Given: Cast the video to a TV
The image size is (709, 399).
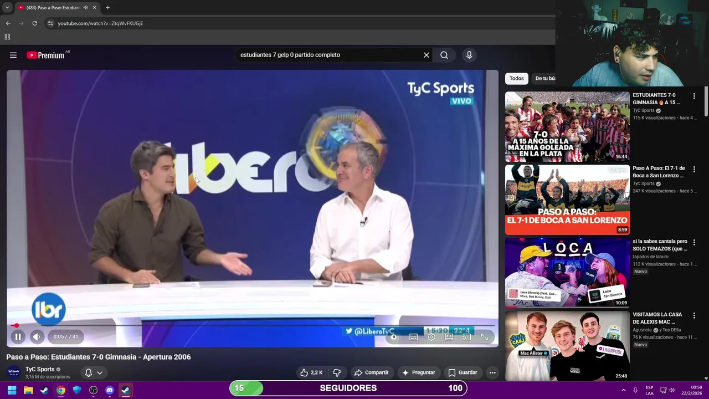Looking at the screenshot, I should [x=466, y=337].
